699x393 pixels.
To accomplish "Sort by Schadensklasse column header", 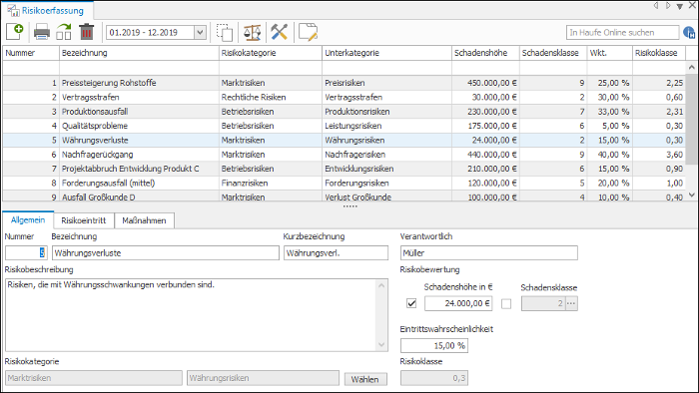I will (x=553, y=53).
